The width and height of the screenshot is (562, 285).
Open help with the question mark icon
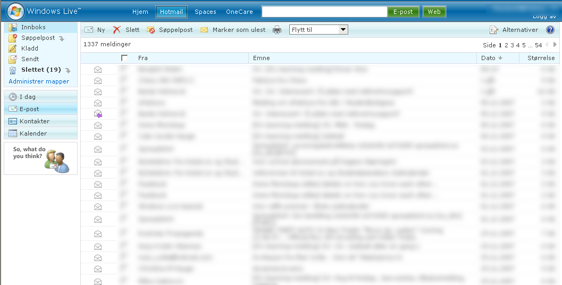coord(550,30)
